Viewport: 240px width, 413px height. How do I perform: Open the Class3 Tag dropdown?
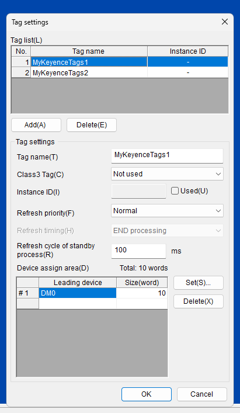pyautogui.click(x=167, y=174)
